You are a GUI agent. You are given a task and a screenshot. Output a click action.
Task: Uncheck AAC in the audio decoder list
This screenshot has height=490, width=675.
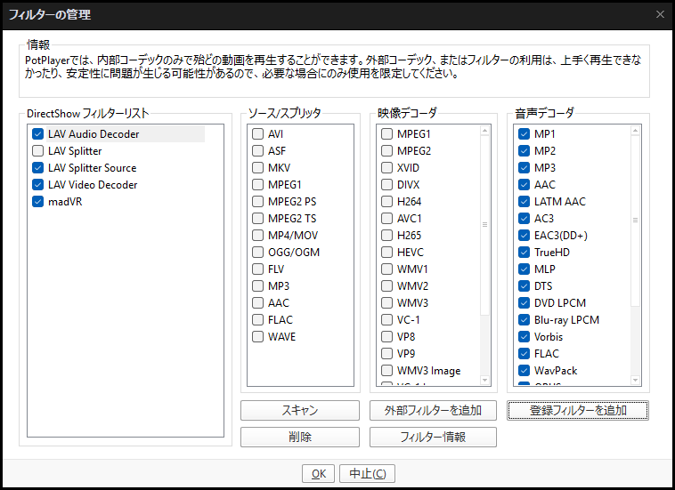pyautogui.click(x=524, y=185)
